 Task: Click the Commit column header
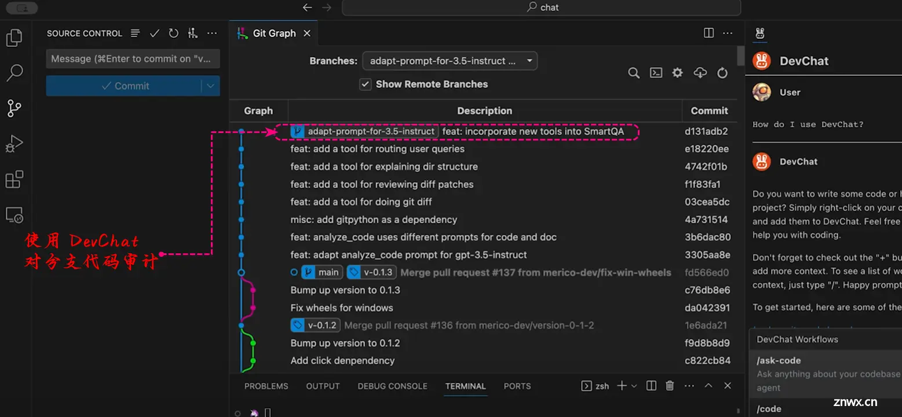coord(709,111)
